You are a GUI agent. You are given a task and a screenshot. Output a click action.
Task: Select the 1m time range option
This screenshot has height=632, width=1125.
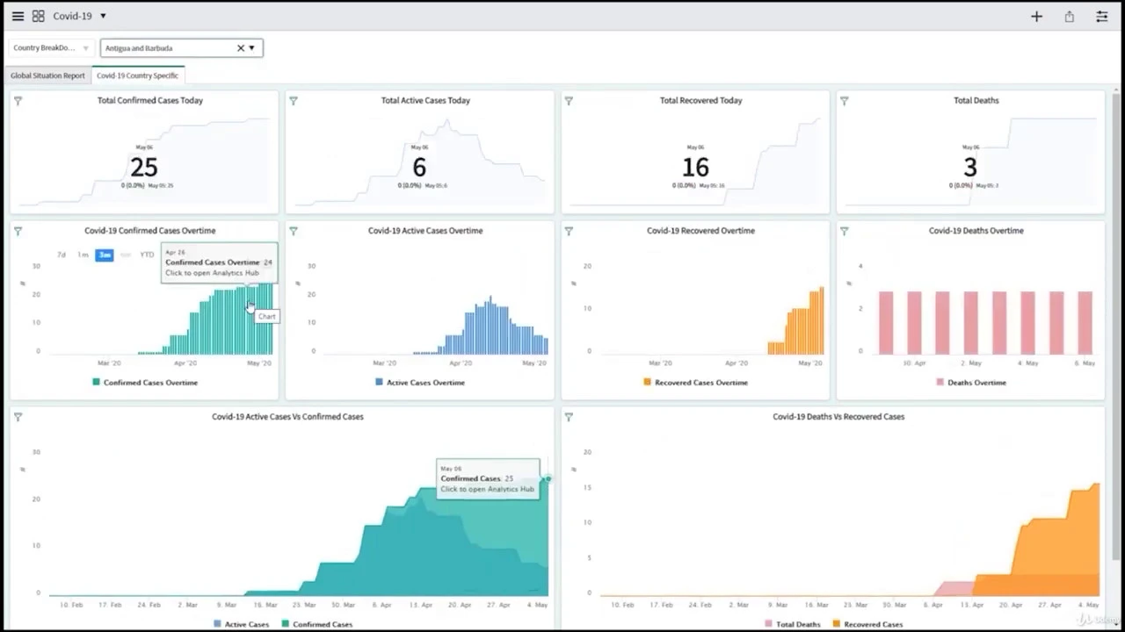point(83,255)
